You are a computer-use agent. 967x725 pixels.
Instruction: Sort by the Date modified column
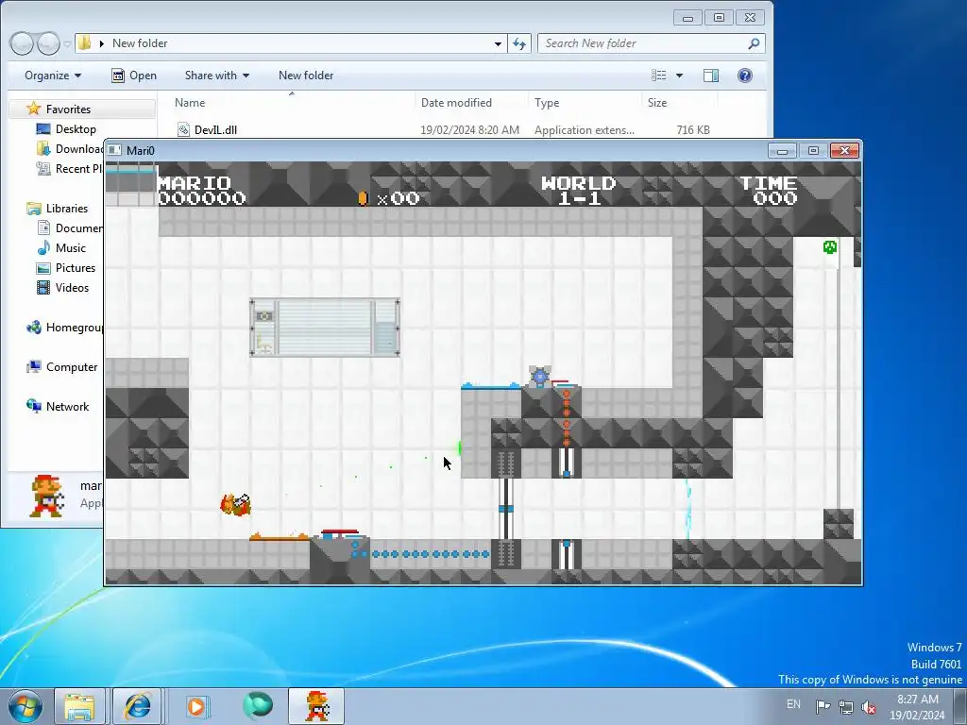[x=456, y=102]
